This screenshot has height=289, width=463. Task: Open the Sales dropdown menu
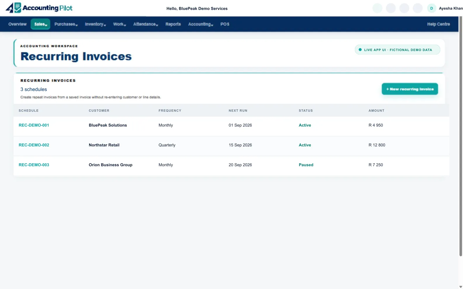point(40,24)
